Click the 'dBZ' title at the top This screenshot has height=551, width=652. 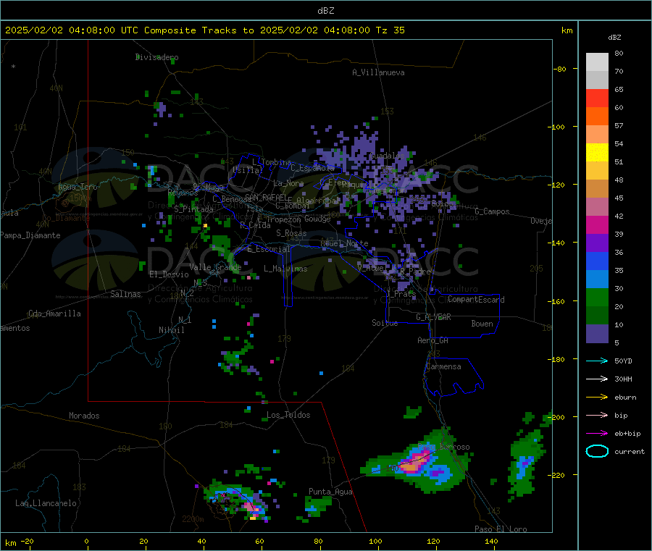325,11
